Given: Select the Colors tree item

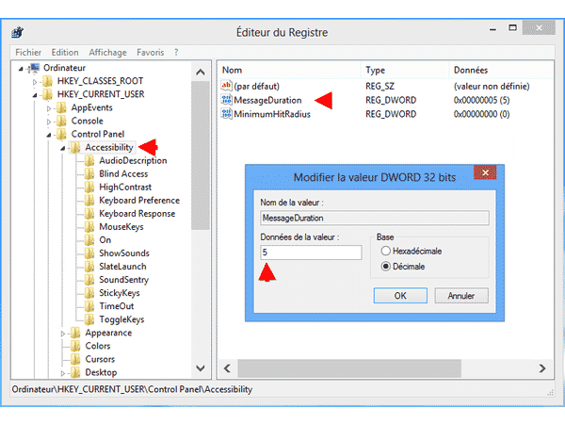Looking at the screenshot, I should pyautogui.click(x=98, y=346).
